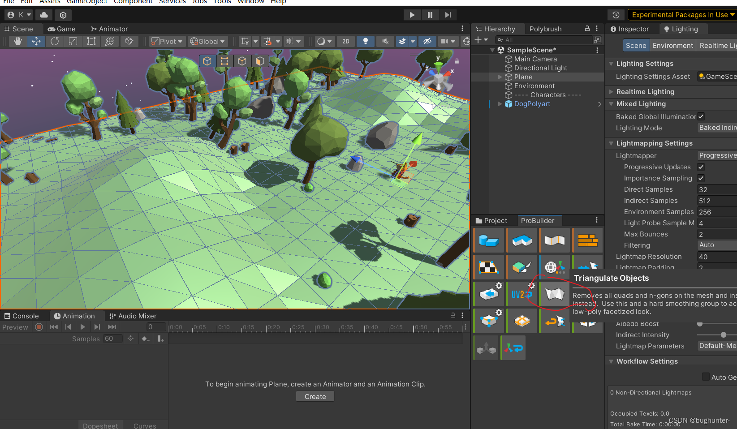The width and height of the screenshot is (737, 429).
Task: Adjust Albedo Boost slider handle
Action: [700, 324]
